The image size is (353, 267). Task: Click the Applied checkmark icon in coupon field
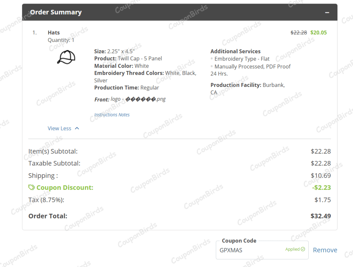[x=303, y=249]
